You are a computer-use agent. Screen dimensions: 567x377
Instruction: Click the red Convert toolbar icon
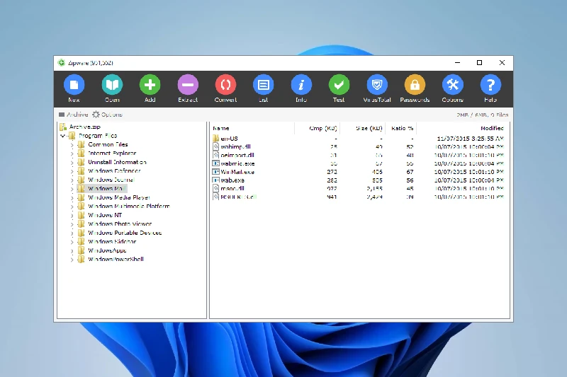[x=225, y=85]
